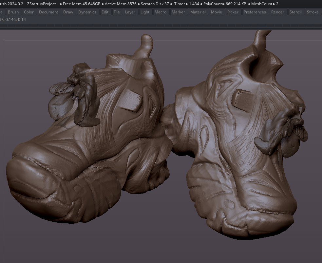Open the Brush menu

coord(13,12)
